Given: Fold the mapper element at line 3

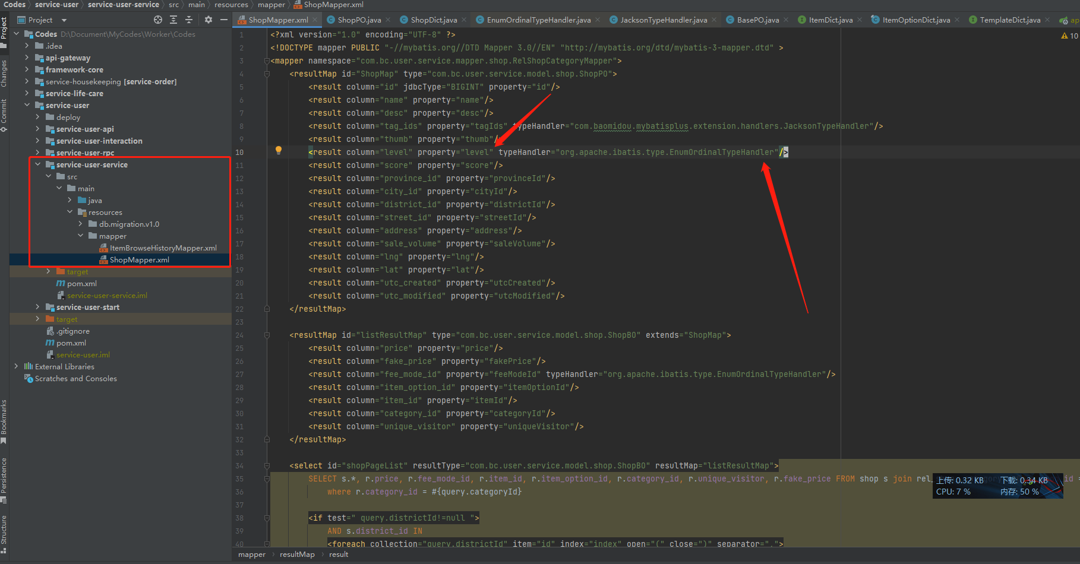Looking at the screenshot, I should 267,61.
